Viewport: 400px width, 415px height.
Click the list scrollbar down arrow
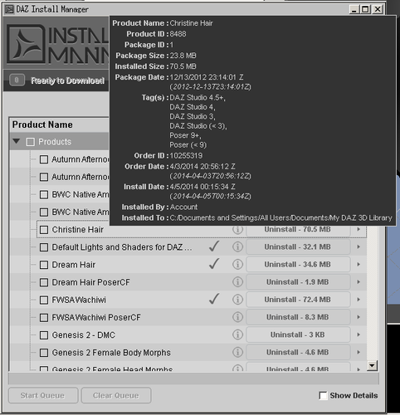click(x=372, y=366)
